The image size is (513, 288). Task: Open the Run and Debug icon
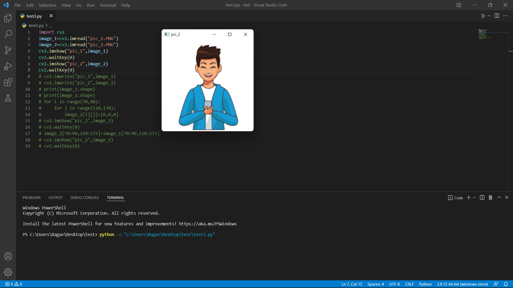click(x=8, y=66)
